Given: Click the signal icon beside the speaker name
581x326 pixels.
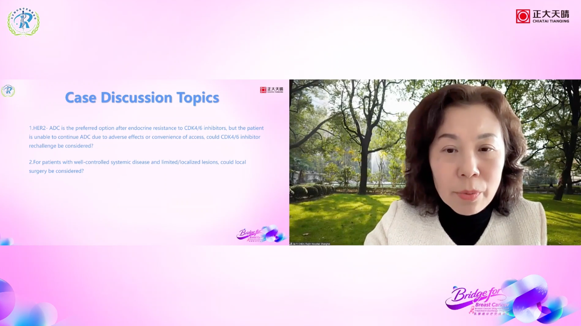Looking at the screenshot, I should pos(291,244).
